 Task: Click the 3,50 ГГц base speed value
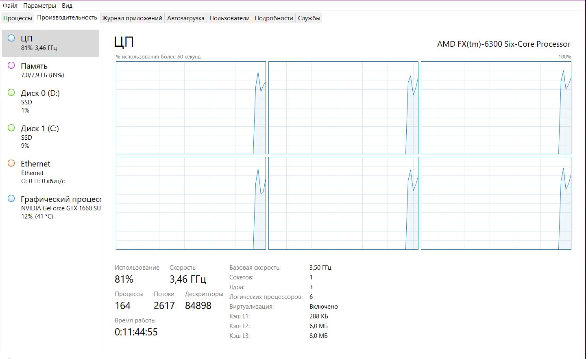click(320, 268)
